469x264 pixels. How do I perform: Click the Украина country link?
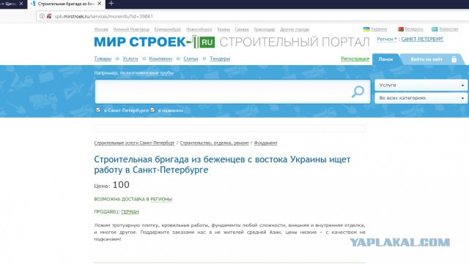pos(379,29)
